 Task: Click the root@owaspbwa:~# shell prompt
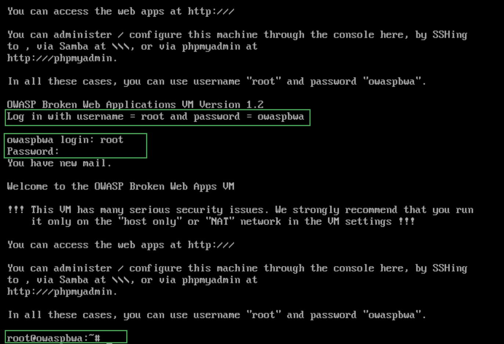pyautogui.click(x=54, y=338)
